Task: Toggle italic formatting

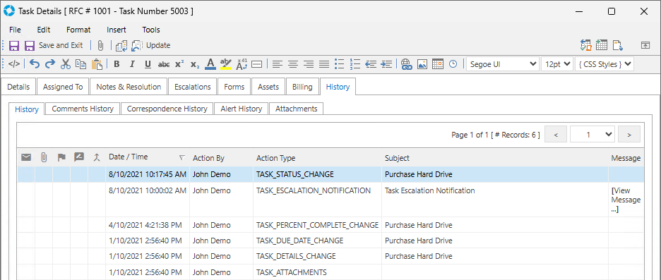Action: tap(132, 64)
